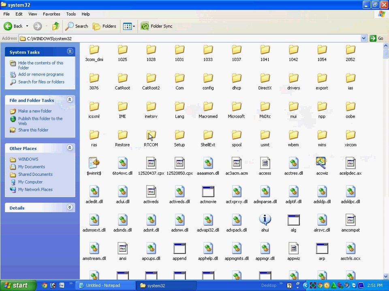Select the ahui info icon
Viewport: 389px width, 291px height.
[x=265, y=220]
